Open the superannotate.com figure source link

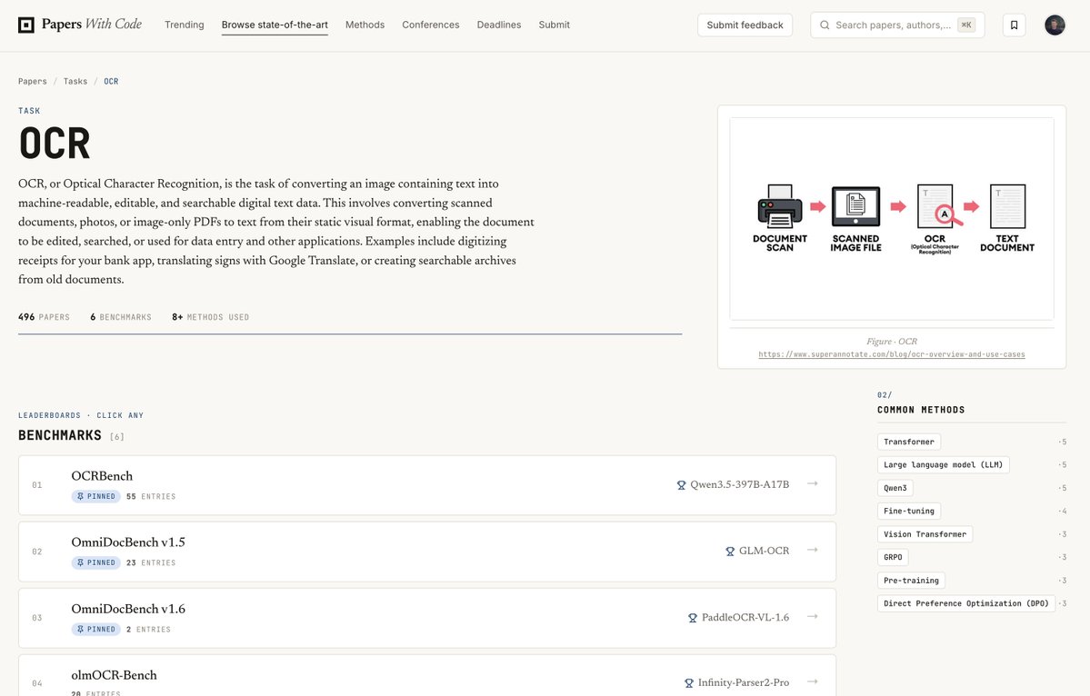[x=891, y=354]
